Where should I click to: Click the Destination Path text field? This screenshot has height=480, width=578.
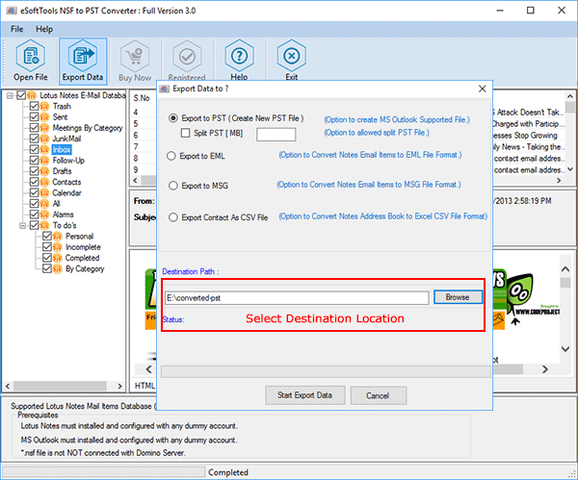(x=296, y=298)
